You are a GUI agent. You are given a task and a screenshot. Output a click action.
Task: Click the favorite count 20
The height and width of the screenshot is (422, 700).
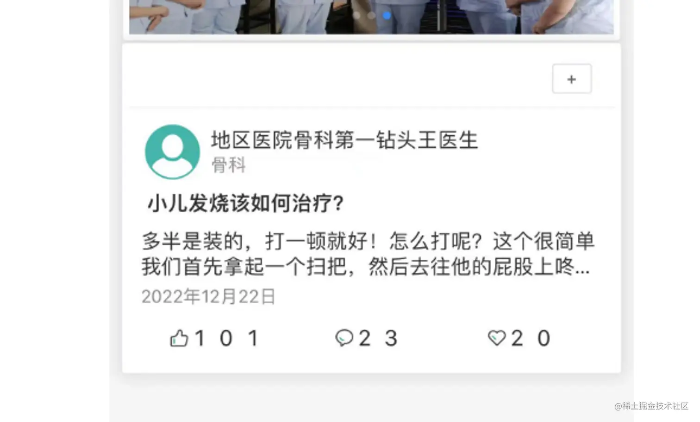point(531,338)
